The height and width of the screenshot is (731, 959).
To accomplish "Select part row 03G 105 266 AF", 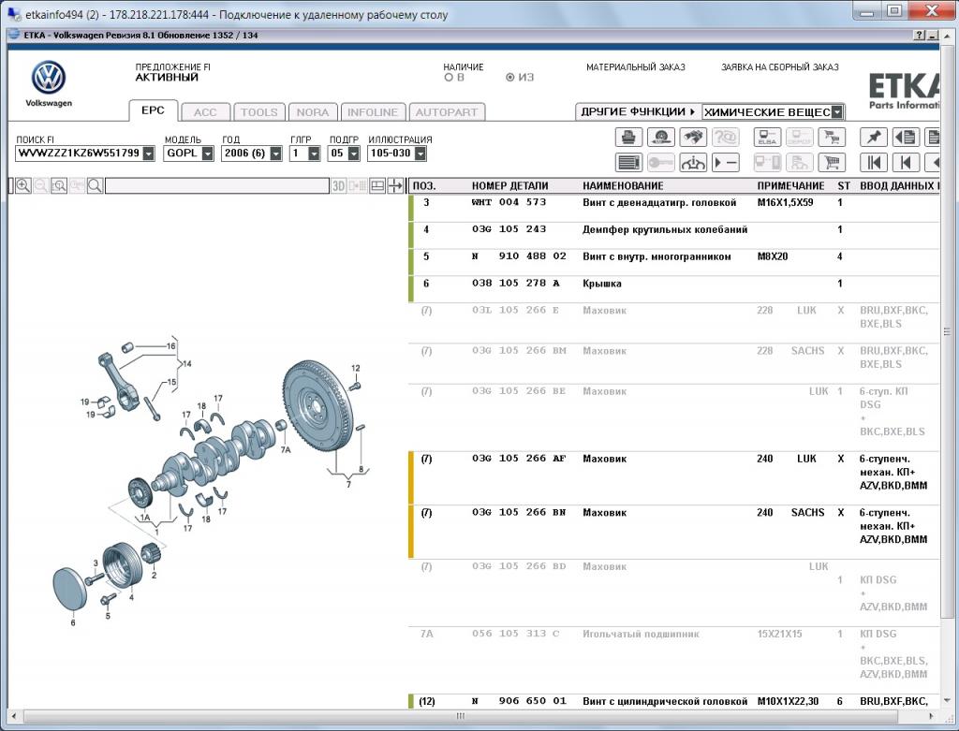I will (674, 478).
